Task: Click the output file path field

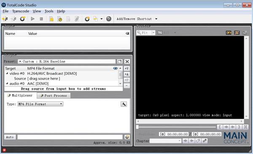Action: [x=70, y=137]
